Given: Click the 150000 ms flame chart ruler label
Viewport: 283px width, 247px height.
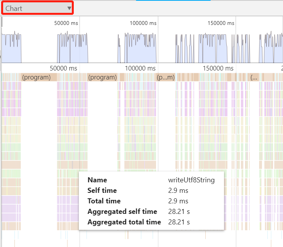Looking at the screenshot, I should [x=218, y=69].
